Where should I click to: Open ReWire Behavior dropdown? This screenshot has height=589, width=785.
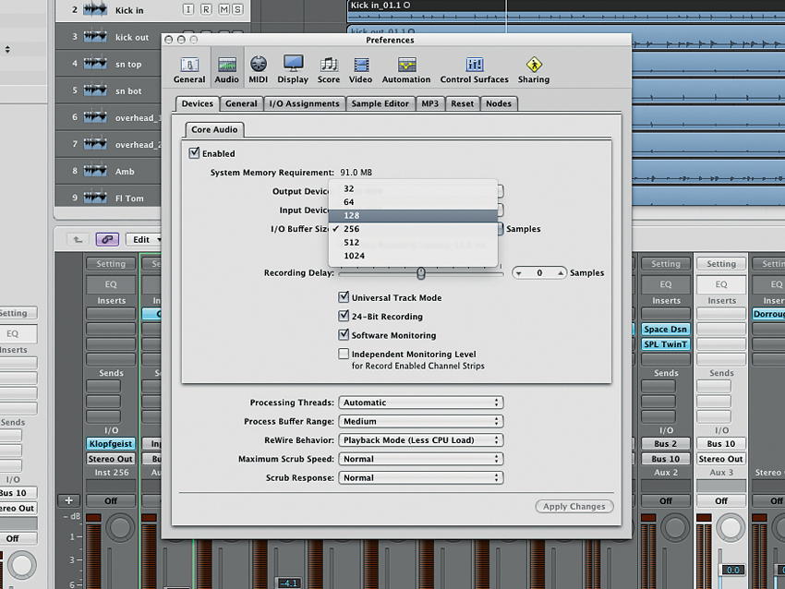421,439
